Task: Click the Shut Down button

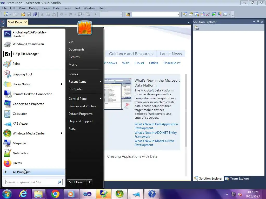Action: pyautogui.click(x=77, y=182)
